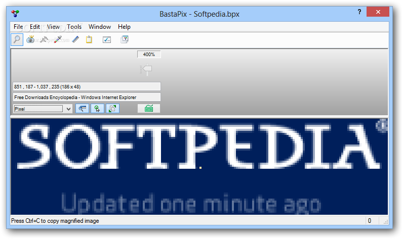Open the Edit menu
The width and height of the screenshot is (403, 239).
point(35,27)
